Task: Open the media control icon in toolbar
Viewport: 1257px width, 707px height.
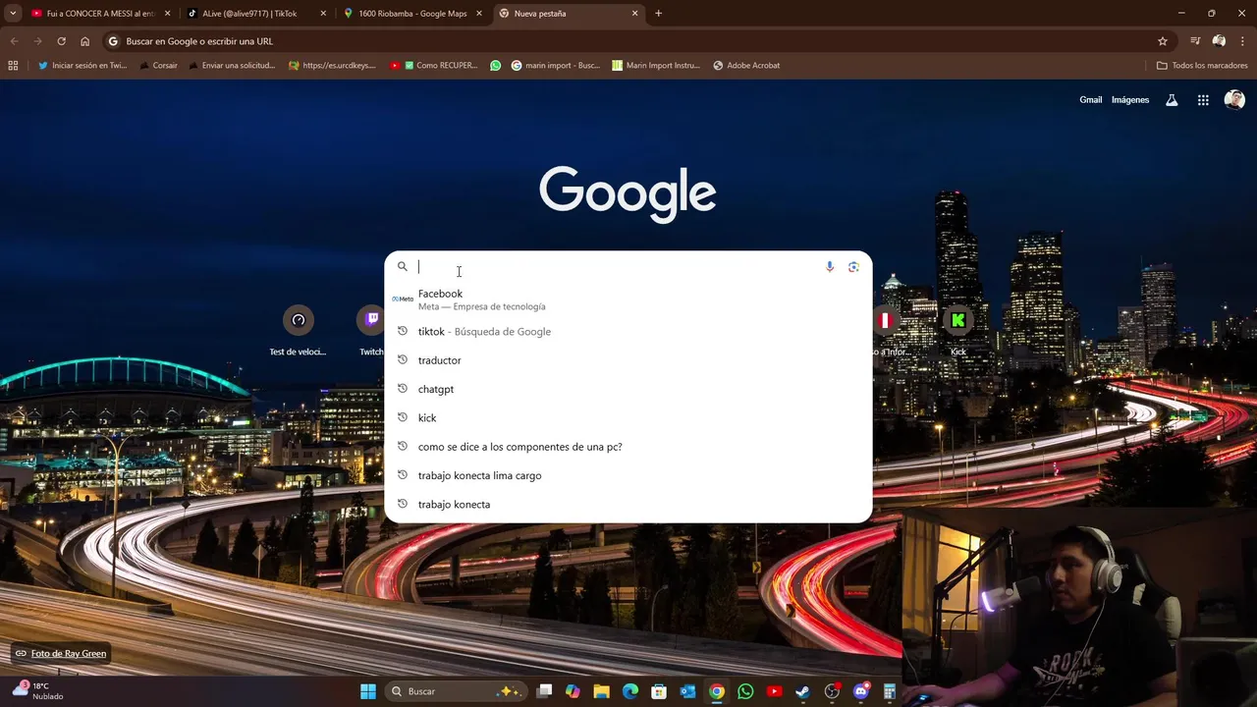Action: point(1195,41)
